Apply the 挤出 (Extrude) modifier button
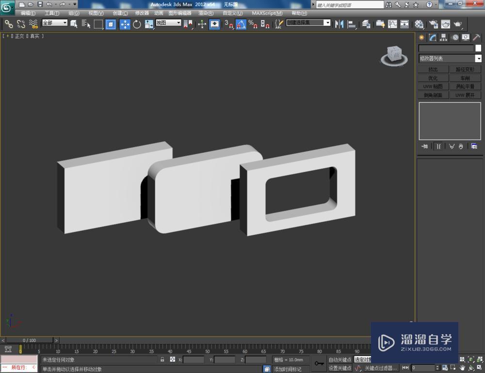 (433, 69)
